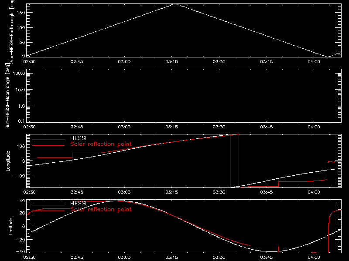Click '03:30' time label under Sun-HESSI-Earth plot

point(219,61)
